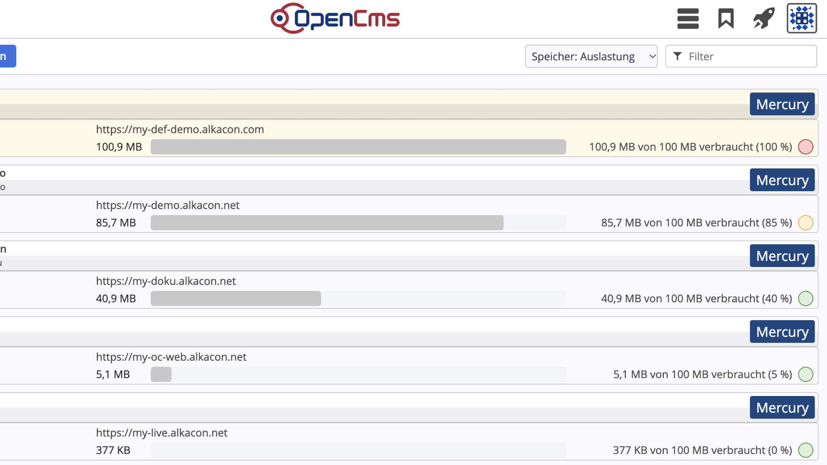Viewport: 827px width, 465px height.
Task: Click the '40,9 MB' size label
Action: pyautogui.click(x=116, y=299)
